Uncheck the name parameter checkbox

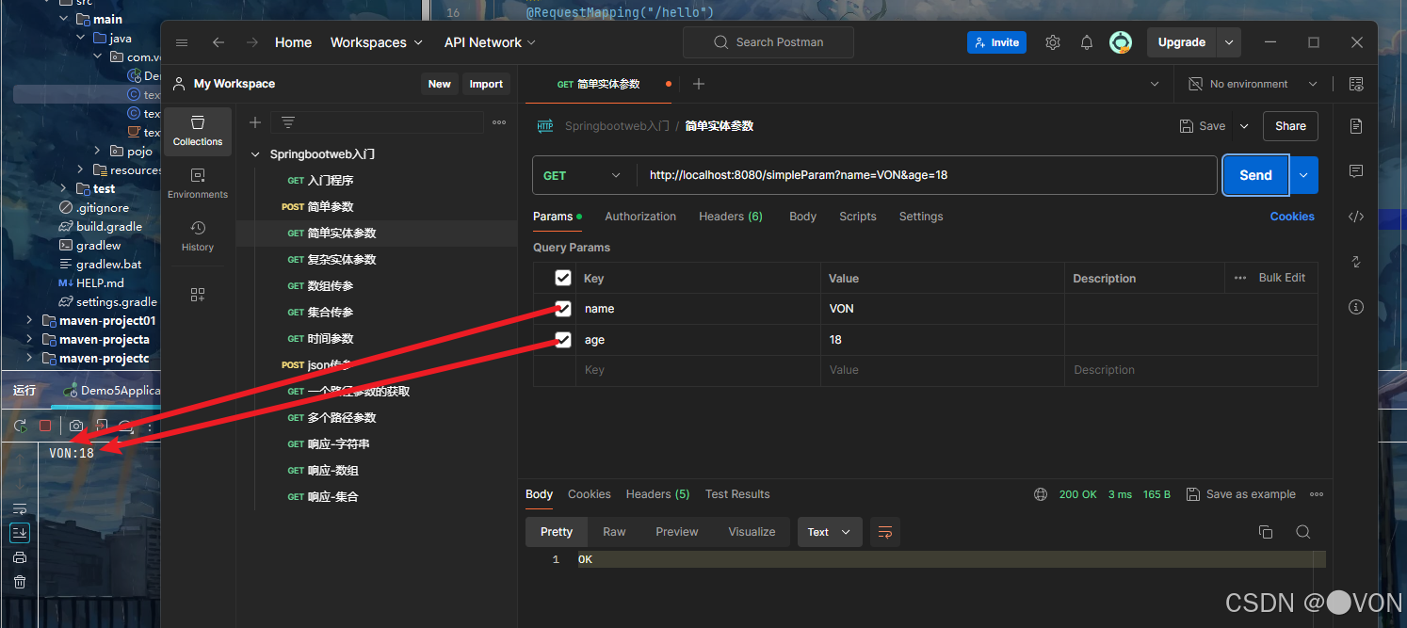(563, 309)
